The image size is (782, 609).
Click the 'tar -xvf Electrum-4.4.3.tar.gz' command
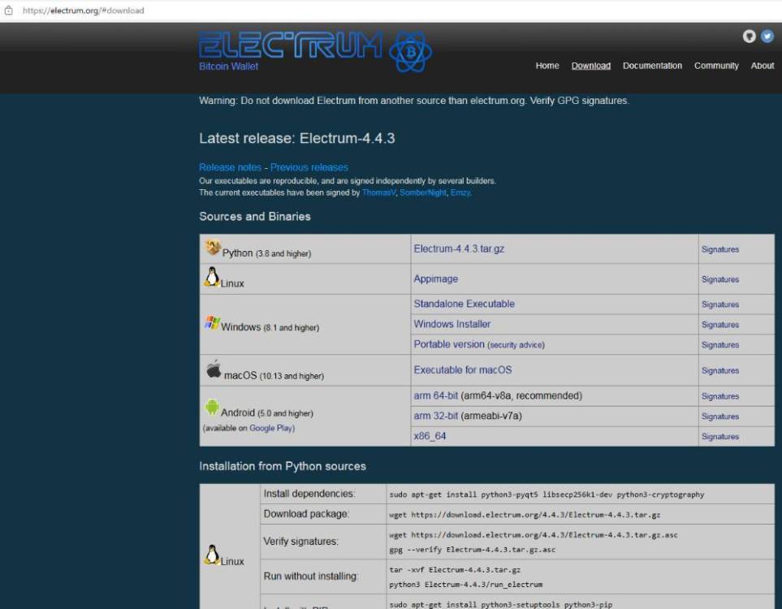pos(454,570)
